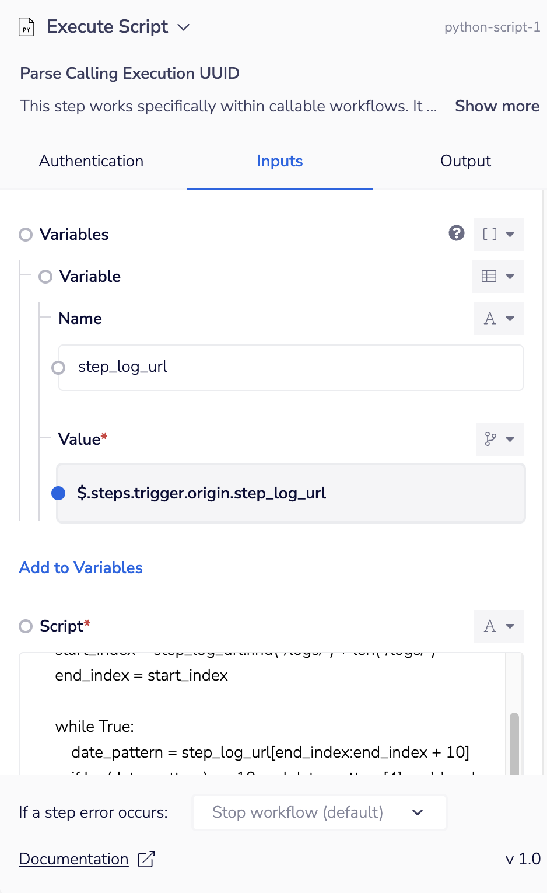Toggle the blue circle beside the Value field
This screenshot has width=547, height=893.
(x=58, y=493)
